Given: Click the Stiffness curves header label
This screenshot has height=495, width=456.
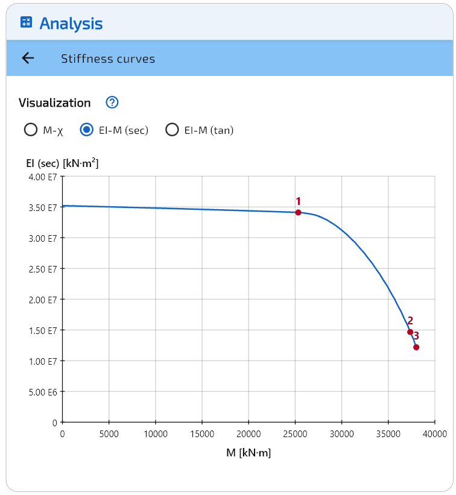Looking at the screenshot, I should (108, 58).
